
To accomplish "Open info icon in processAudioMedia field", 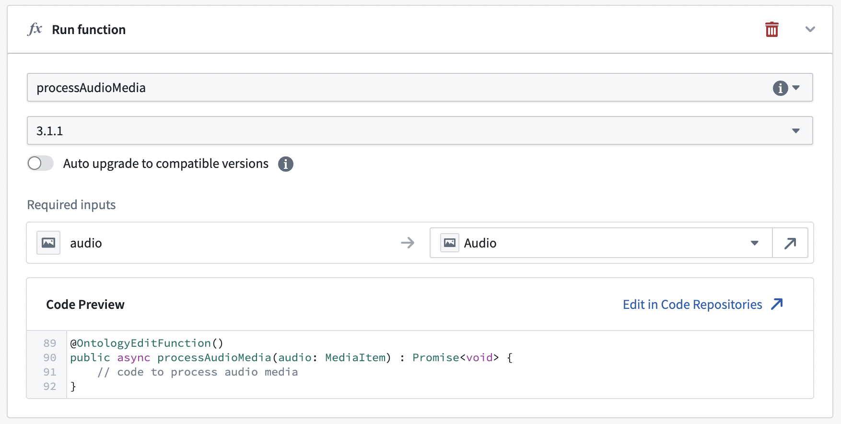I will (780, 88).
